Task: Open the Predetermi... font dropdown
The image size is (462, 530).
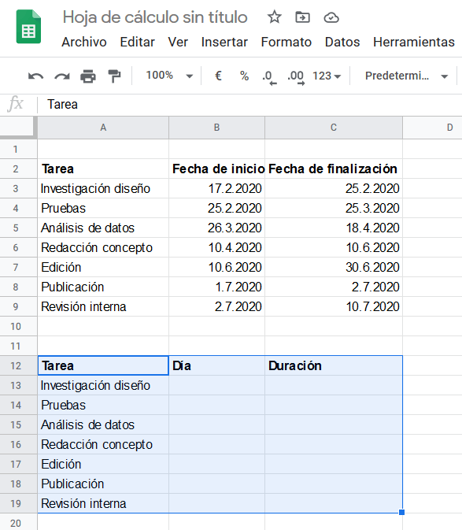Action: [407, 76]
